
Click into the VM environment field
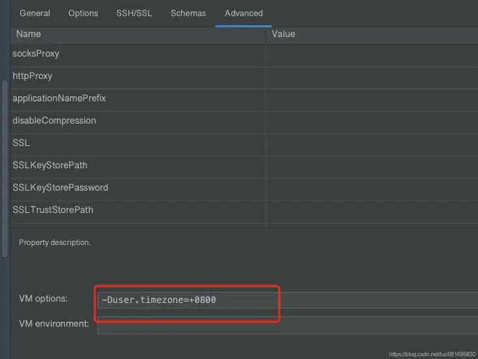[287, 324]
